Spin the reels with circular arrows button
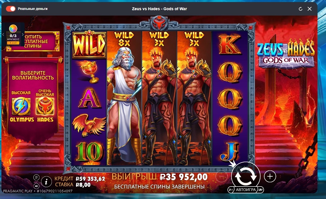This screenshot has height=199, width=326. [246, 176]
